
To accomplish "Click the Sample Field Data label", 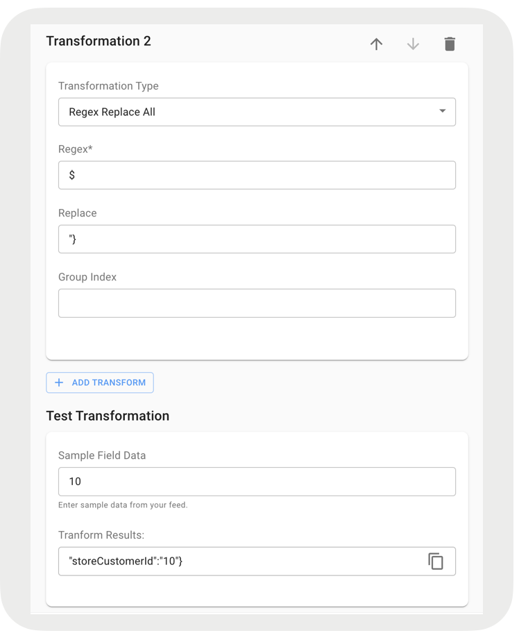I will coord(102,455).
